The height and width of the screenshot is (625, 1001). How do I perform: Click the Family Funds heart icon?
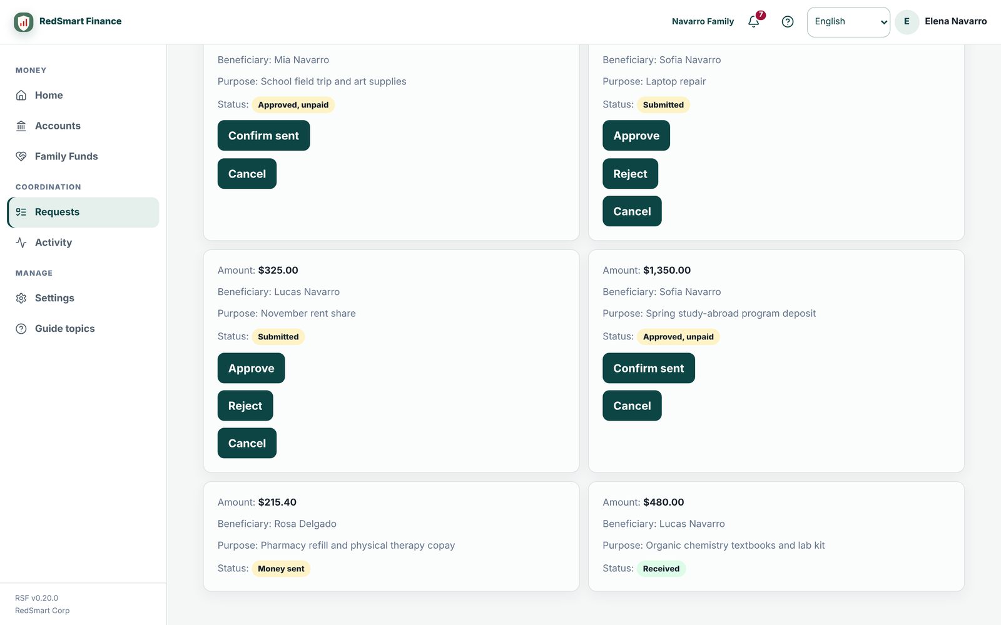click(x=21, y=156)
